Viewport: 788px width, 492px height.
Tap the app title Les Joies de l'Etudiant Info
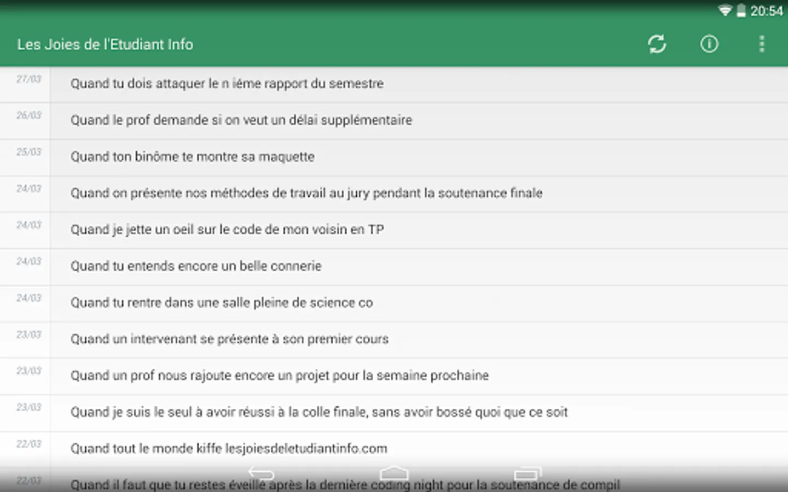105,44
